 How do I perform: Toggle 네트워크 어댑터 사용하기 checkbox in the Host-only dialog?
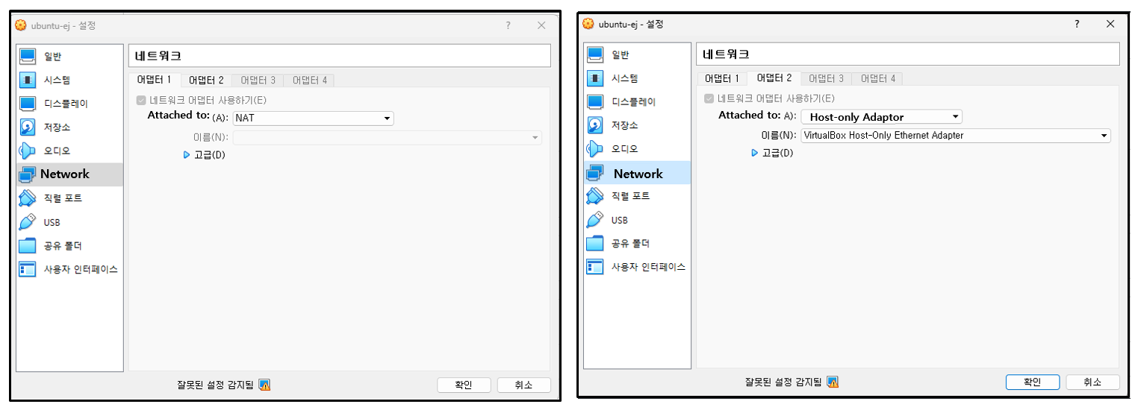(x=709, y=98)
